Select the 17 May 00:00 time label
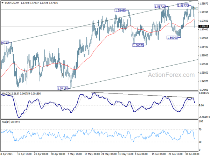The image size is (210, 157). click(92, 154)
